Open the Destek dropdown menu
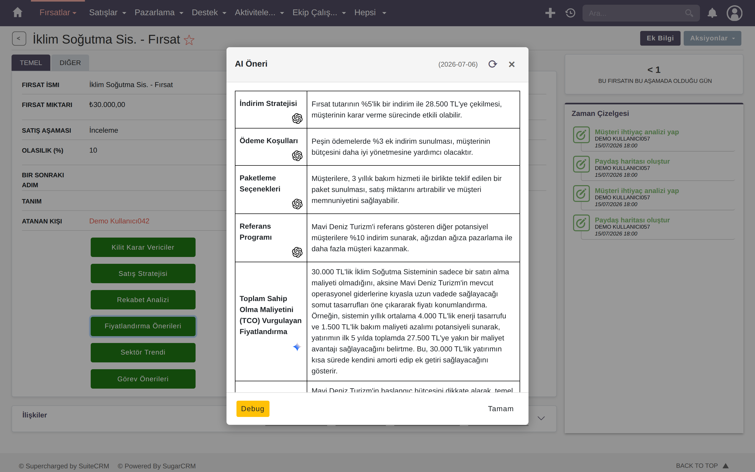This screenshot has width=755, height=472. (x=209, y=13)
